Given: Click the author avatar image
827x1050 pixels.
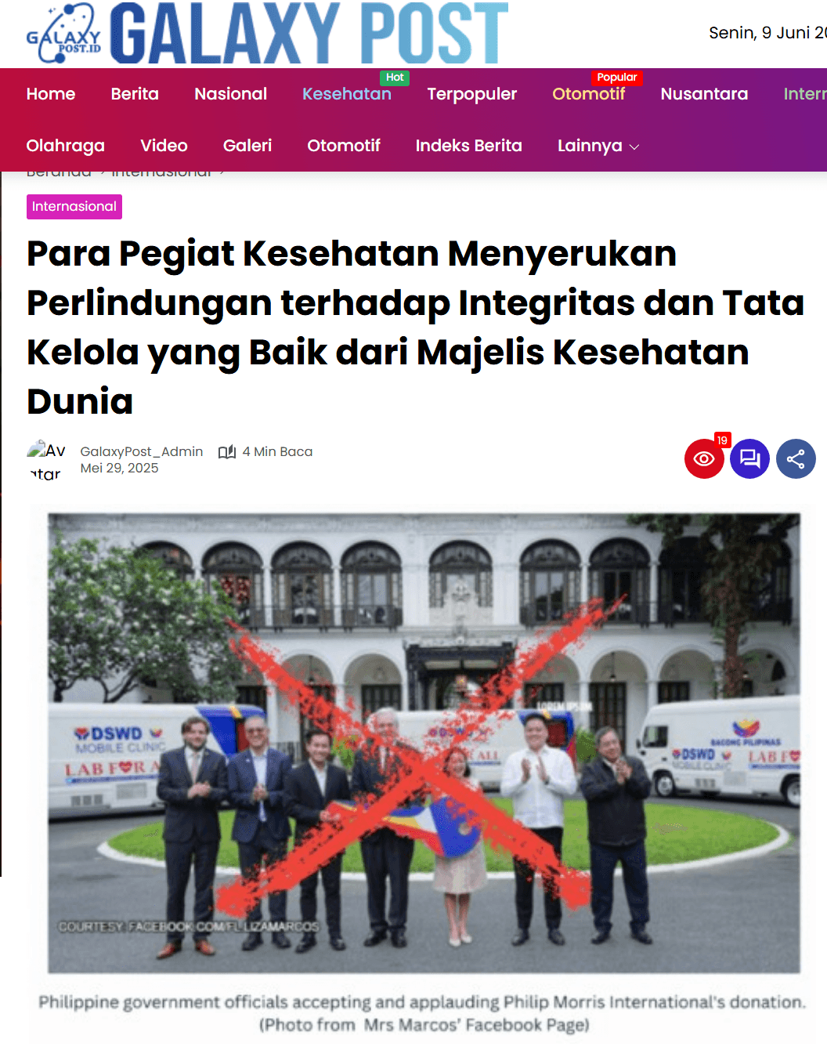Looking at the screenshot, I should [46, 461].
